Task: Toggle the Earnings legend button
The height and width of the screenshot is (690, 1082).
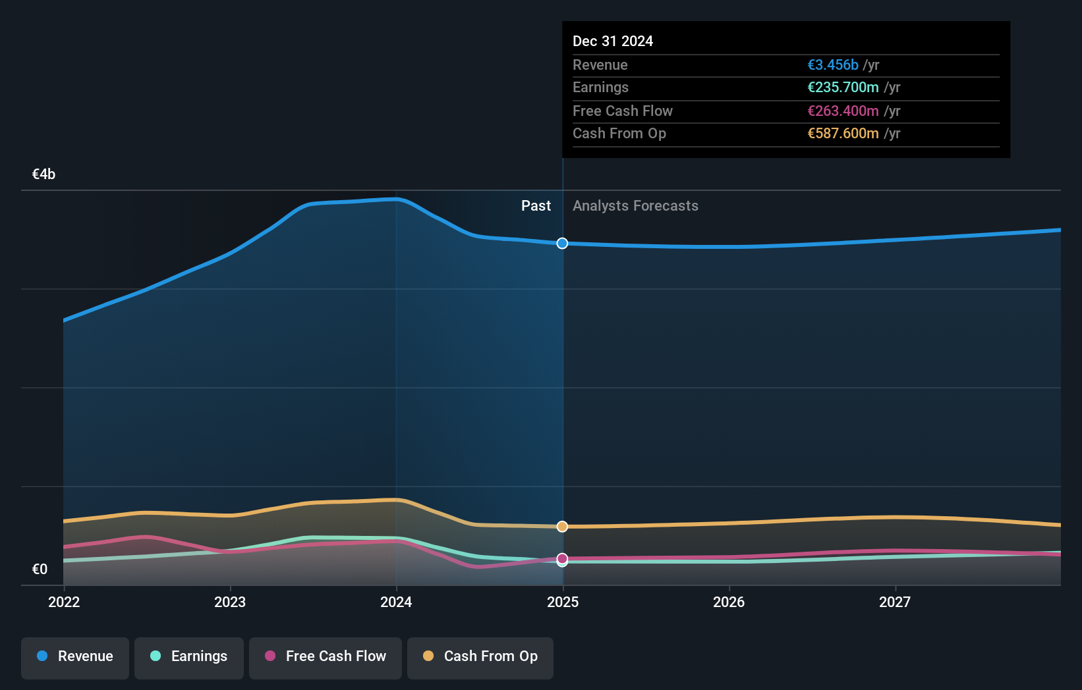Action: pos(189,658)
